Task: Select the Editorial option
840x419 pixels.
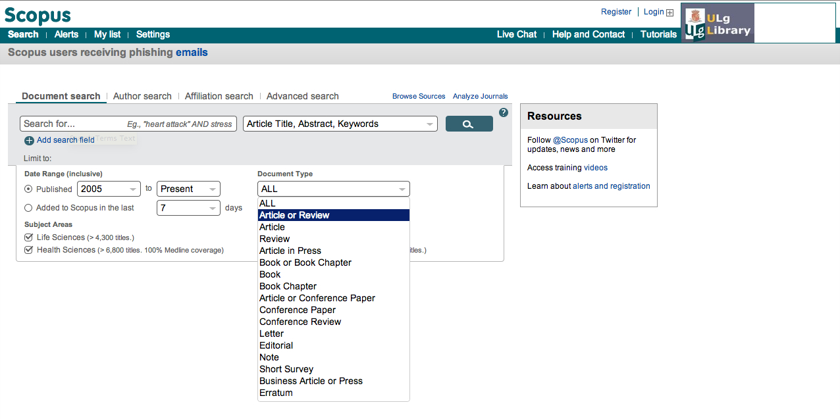Action: (x=334, y=345)
